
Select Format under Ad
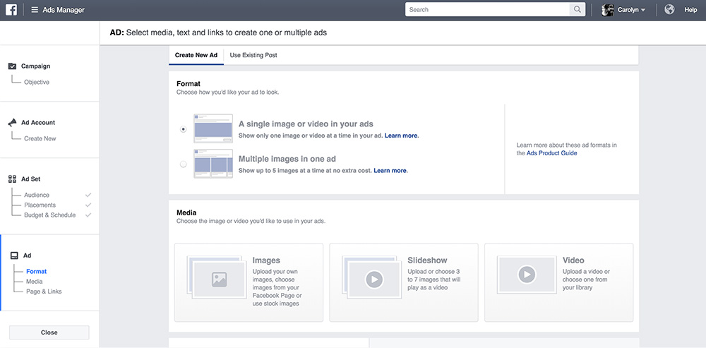[x=37, y=272]
